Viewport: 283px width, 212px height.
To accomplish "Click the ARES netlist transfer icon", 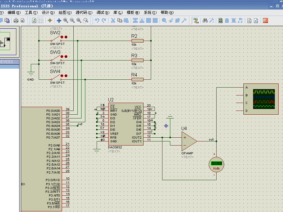I will 265,20.
